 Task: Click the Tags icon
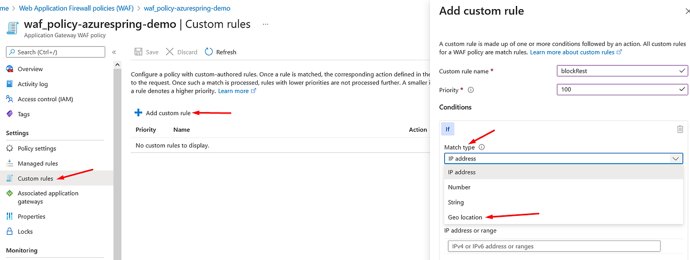[9, 114]
